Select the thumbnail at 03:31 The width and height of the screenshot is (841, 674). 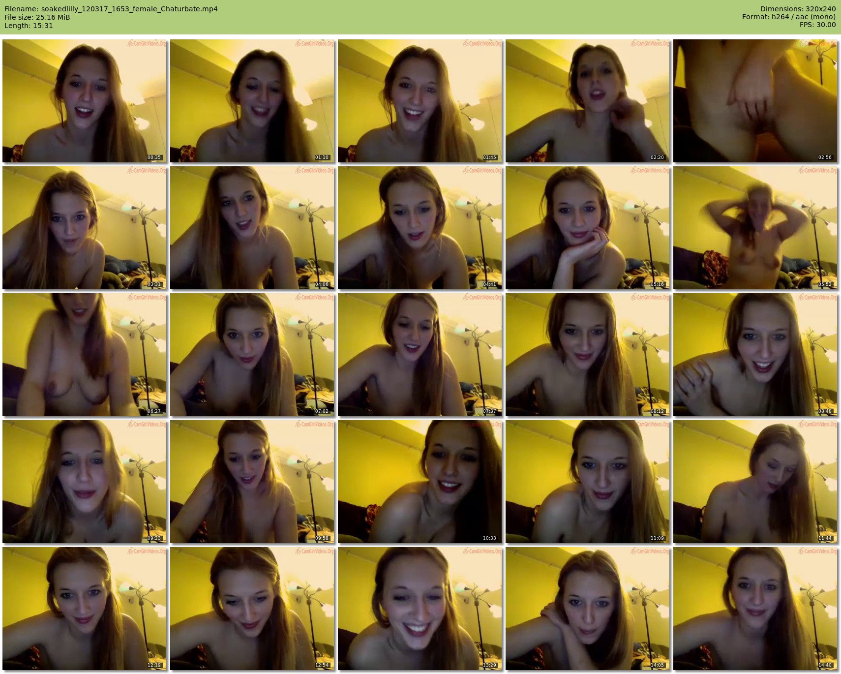pos(85,228)
